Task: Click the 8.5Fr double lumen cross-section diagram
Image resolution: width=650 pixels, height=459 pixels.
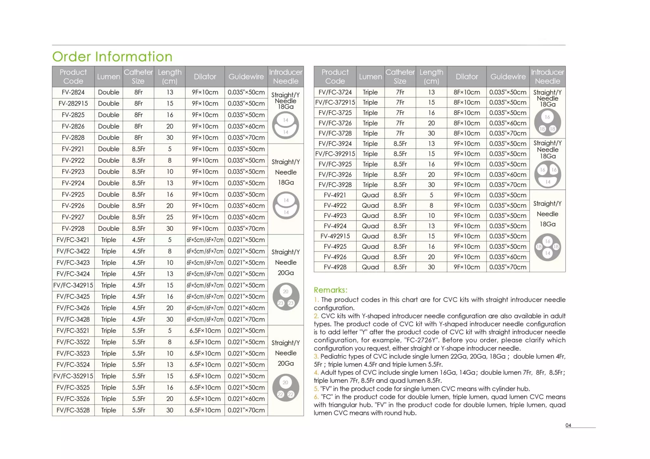Action: click(x=286, y=206)
